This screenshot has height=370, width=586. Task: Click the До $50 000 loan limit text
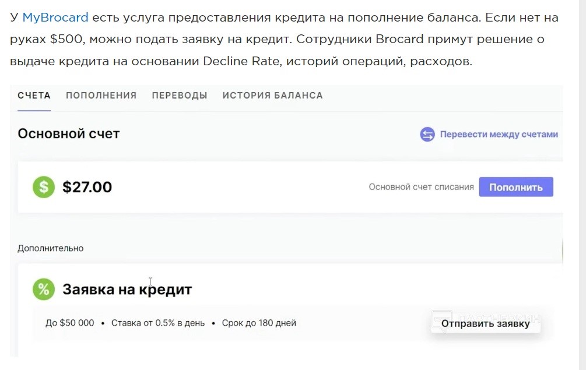[69, 323]
